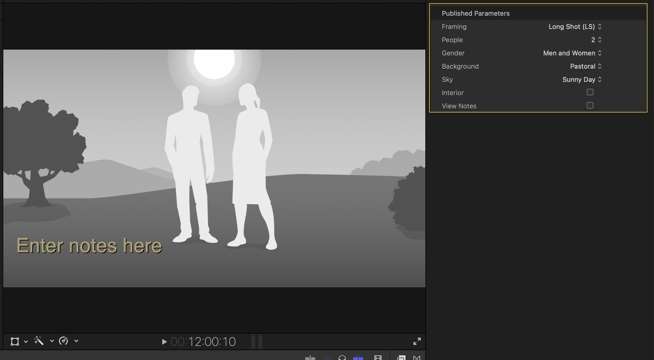Toggle audio skimming waveform icon
The height and width of the screenshot is (360, 654).
(326, 358)
